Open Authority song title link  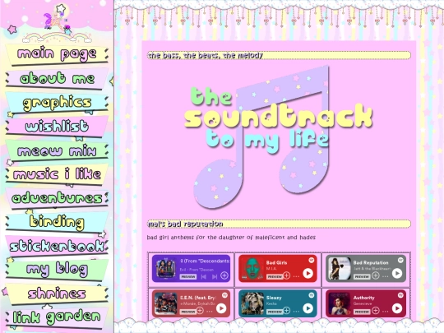click(364, 298)
